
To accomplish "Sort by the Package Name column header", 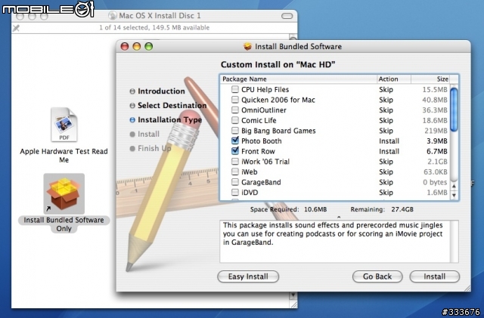I will tap(299, 79).
